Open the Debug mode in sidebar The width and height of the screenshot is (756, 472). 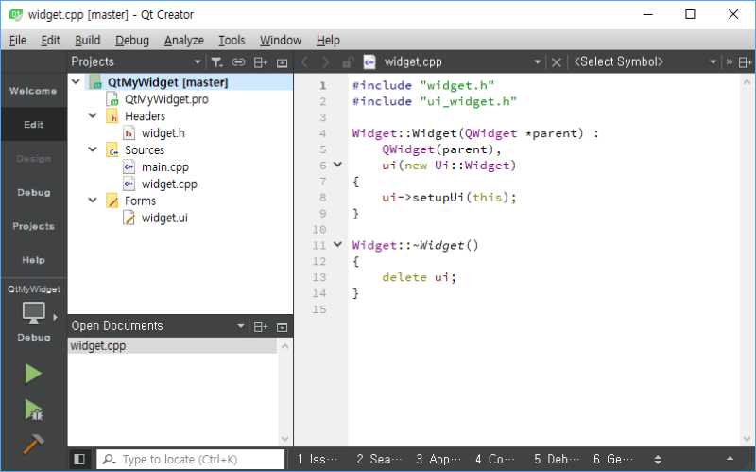click(x=33, y=192)
